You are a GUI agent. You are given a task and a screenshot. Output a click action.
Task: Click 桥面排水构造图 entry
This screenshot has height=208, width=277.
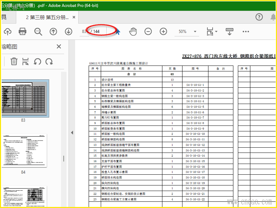tap(111, 177)
